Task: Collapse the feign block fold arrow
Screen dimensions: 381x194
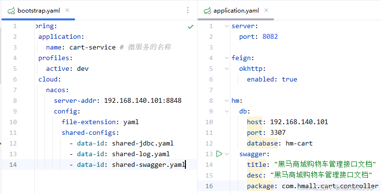Action: [227, 58]
